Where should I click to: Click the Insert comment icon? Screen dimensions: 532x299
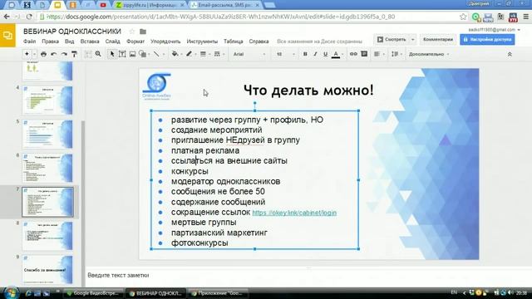364,54
